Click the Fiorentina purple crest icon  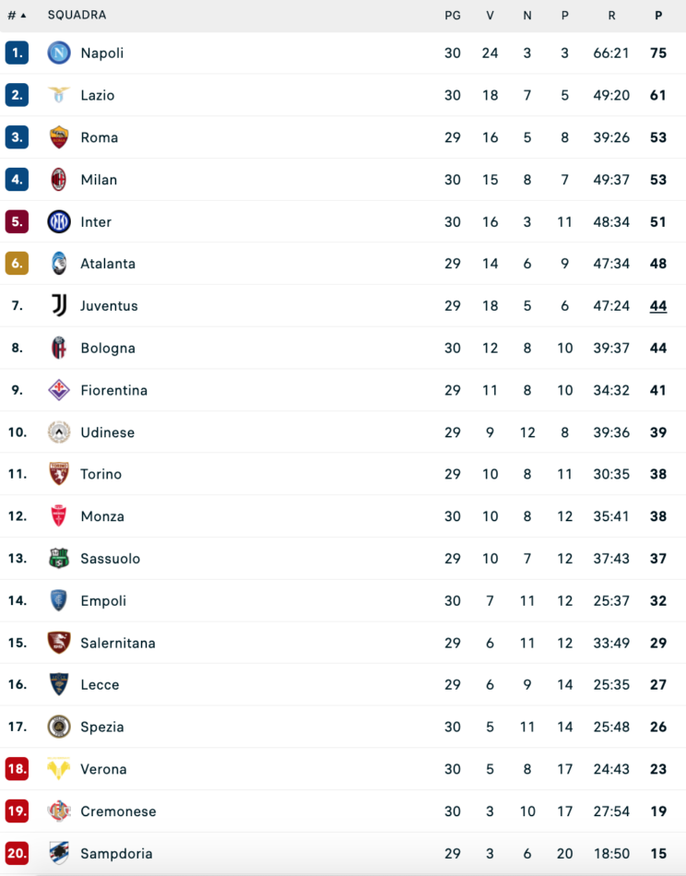click(59, 390)
